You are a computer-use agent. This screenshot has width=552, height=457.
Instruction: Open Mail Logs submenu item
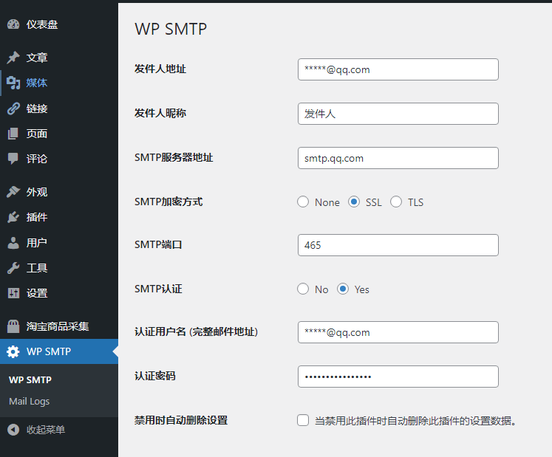pos(30,402)
